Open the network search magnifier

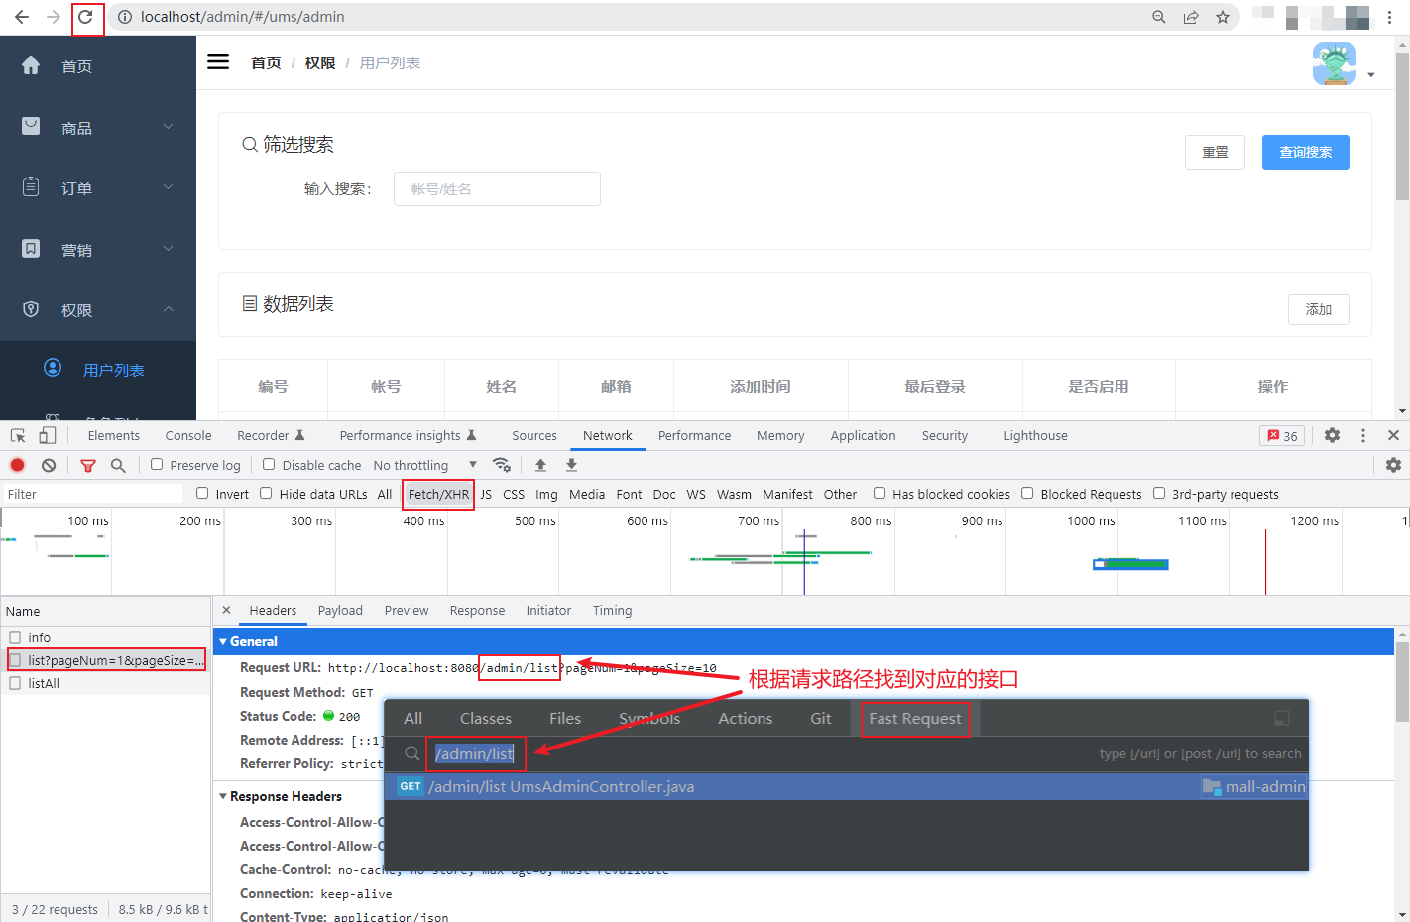coord(118,465)
